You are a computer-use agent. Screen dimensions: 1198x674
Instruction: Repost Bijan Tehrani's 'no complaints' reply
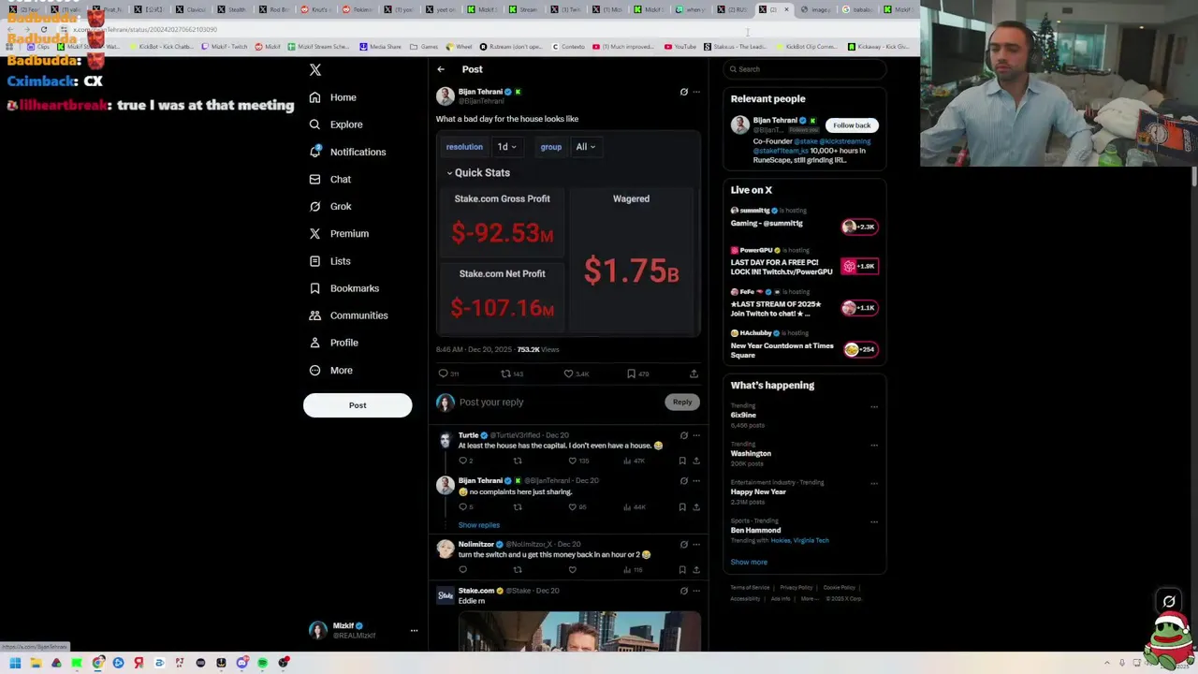[x=518, y=506]
